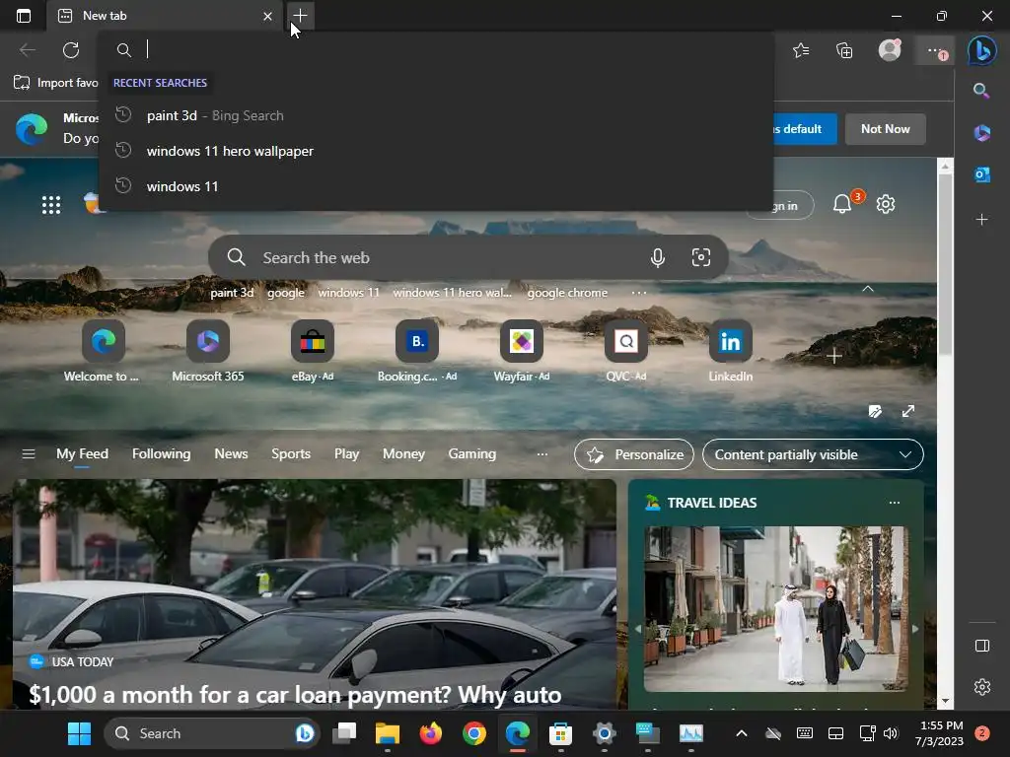Switch to Play tab
1010x757 pixels.
pyautogui.click(x=346, y=453)
